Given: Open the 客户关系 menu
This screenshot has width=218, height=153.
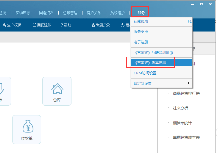Looking at the screenshot, I should (94, 13).
